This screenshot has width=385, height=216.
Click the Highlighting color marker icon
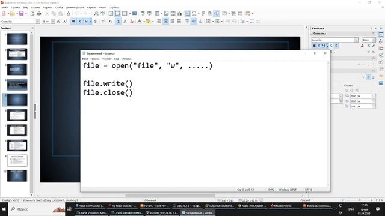point(149,22)
